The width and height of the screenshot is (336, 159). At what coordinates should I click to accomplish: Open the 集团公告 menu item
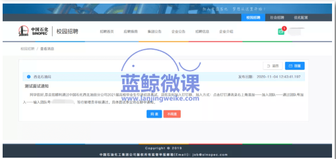tap(154, 31)
